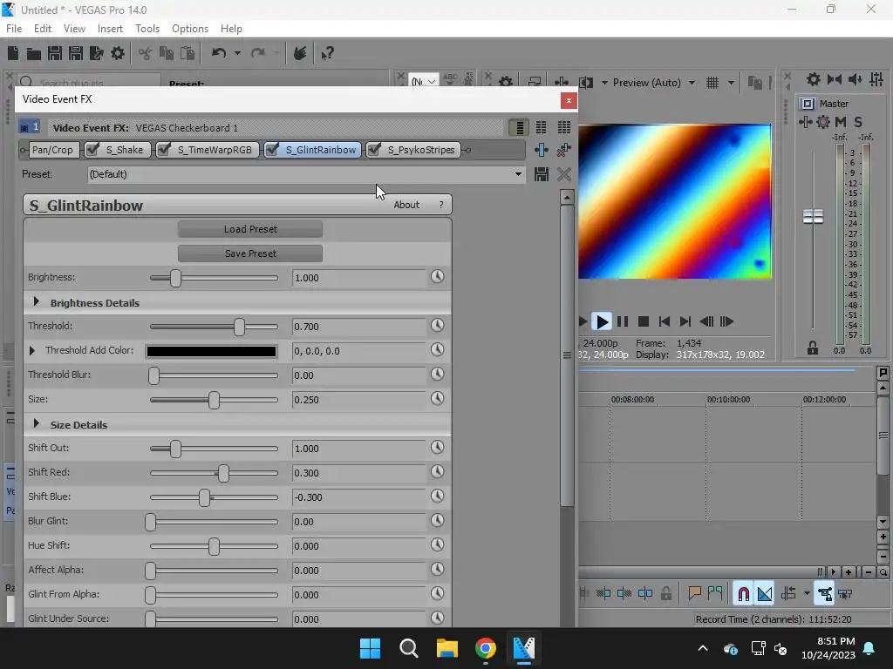Screen dimensions: 893x669
Task: Switch the FX list to three-column view
Action: coord(564,127)
